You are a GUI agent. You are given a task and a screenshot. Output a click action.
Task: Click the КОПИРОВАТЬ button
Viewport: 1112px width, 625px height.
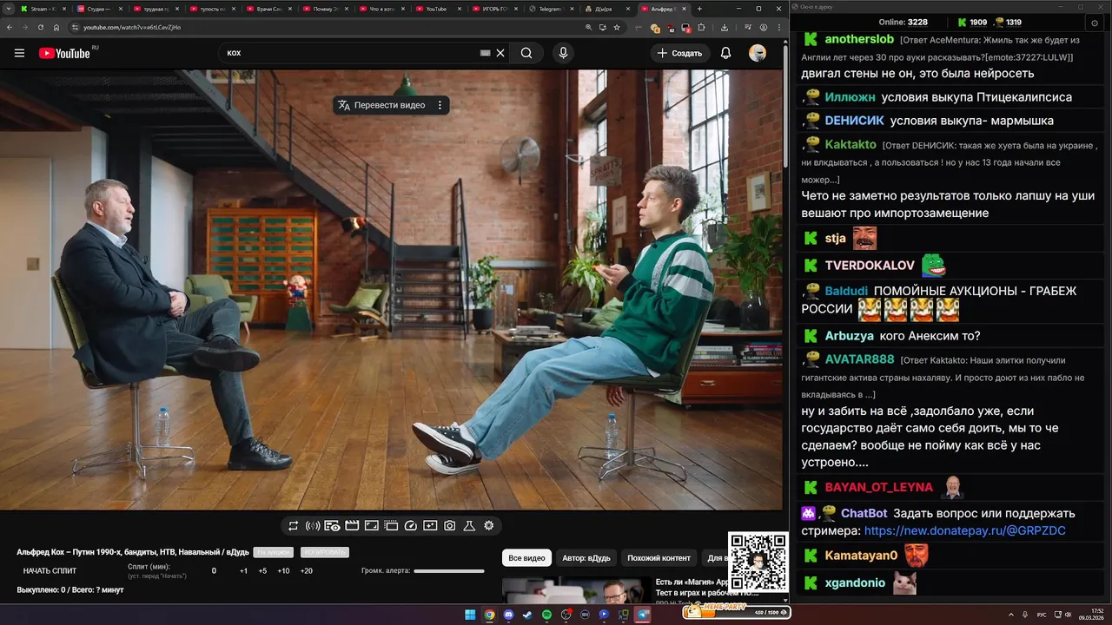click(x=325, y=552)
